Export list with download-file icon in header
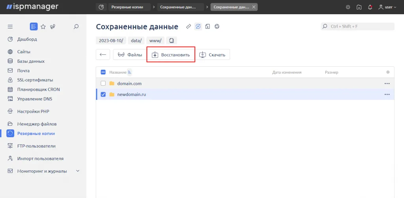This screenshot has height=198, width=404. point(208,26)
